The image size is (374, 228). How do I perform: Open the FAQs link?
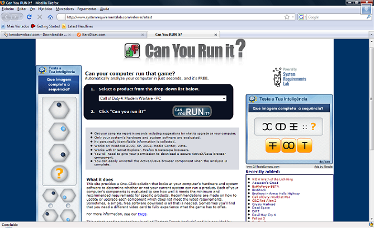[142, 214]
